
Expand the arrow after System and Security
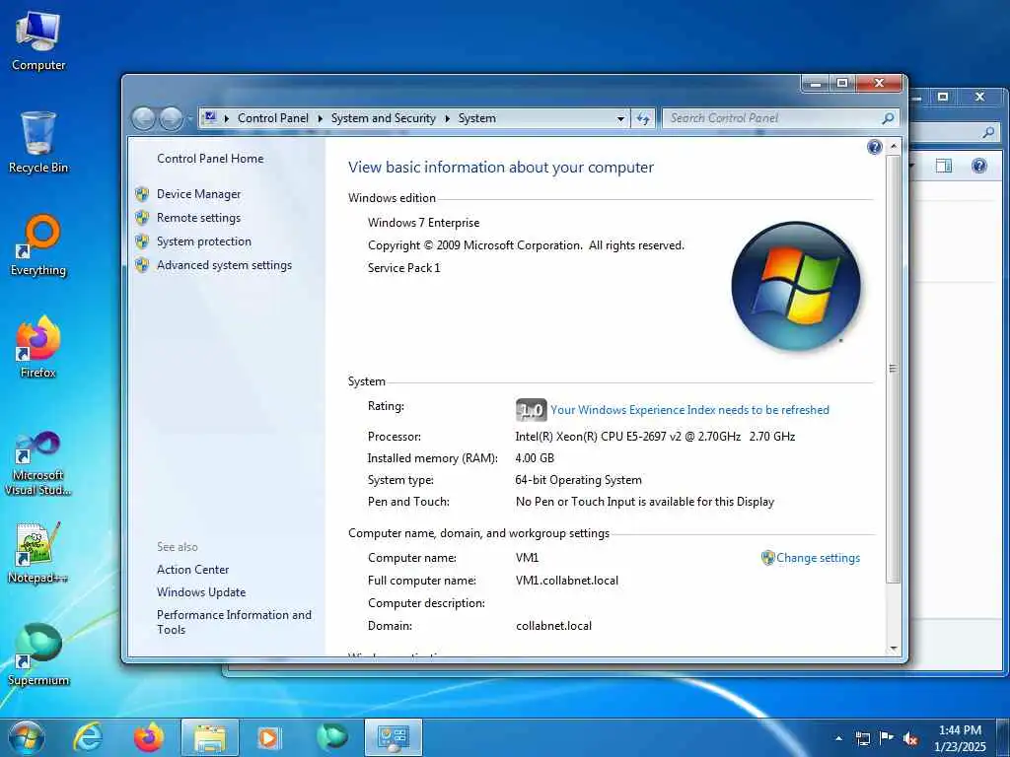tap(447, 118)
